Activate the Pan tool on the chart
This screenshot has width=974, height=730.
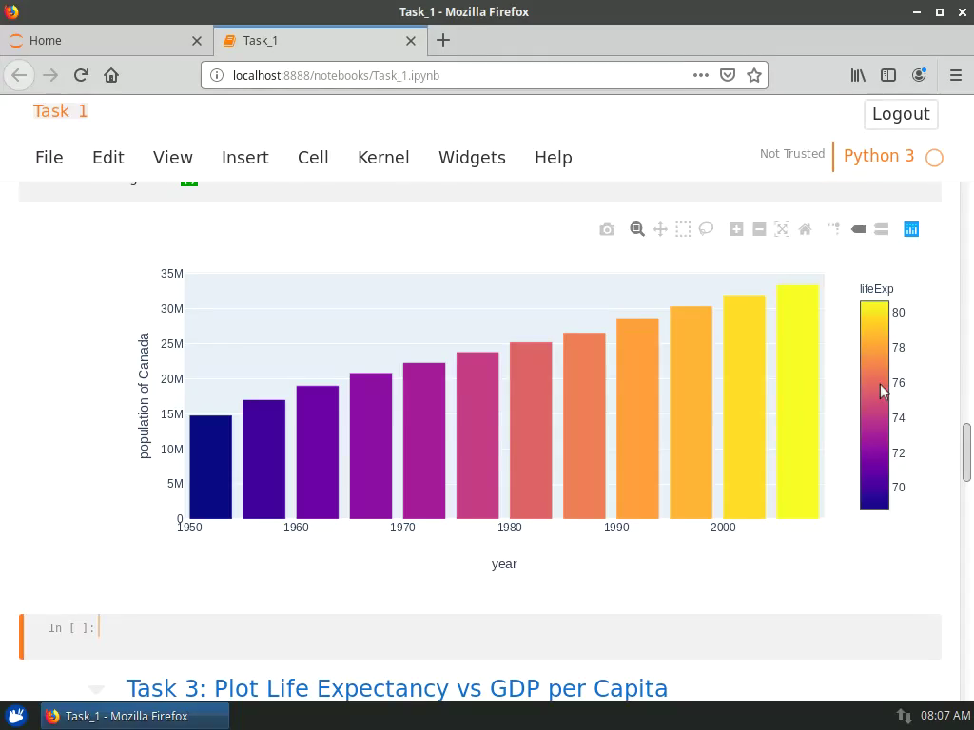pyautogui.click(x=660, y=229)
